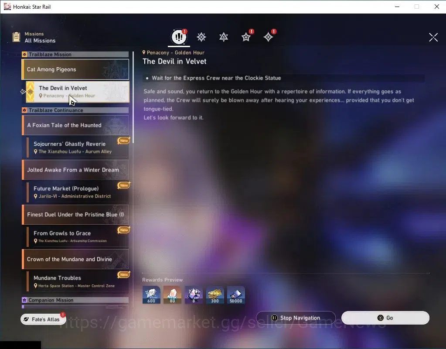
Task: View the purple reward item with quantity 8
Action: click(x=194, y=294)
